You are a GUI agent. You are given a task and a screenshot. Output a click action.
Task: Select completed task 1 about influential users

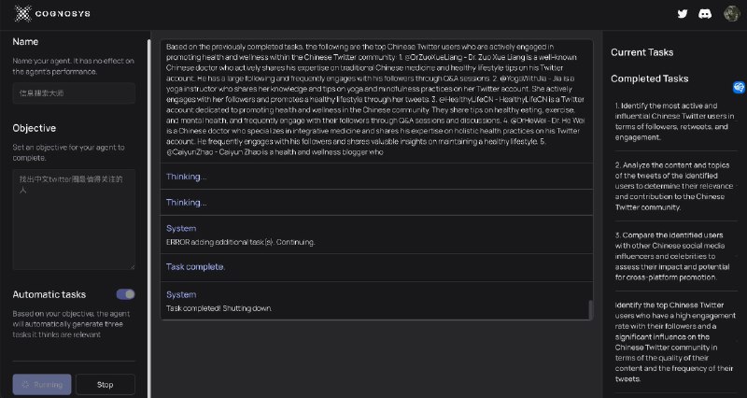click(670, 121)
